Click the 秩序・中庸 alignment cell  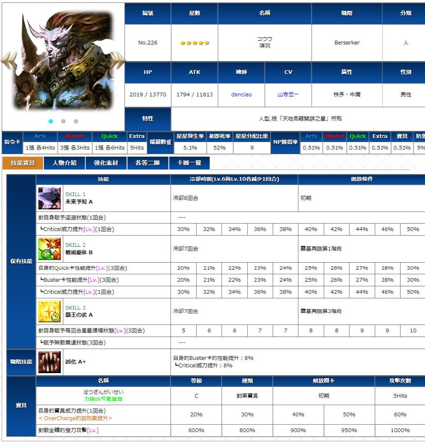pyautogui.click(x=347, y=94)
